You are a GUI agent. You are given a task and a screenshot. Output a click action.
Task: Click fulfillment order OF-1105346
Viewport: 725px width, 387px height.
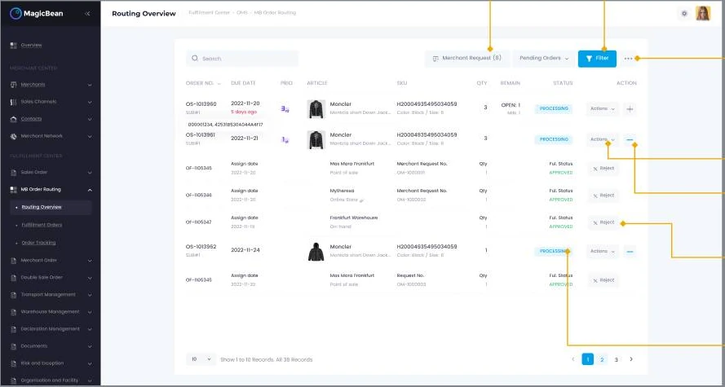199,196
